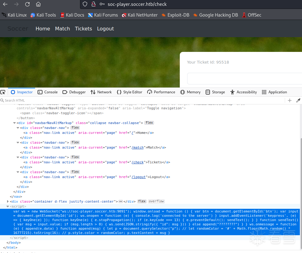Switch to the Console tab
The image size is (302, 253).
click(48, 92)
